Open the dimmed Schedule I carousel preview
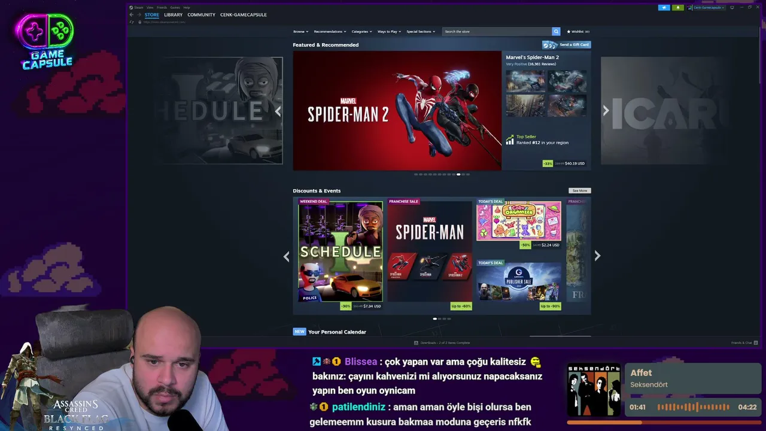 click(218, 111)
